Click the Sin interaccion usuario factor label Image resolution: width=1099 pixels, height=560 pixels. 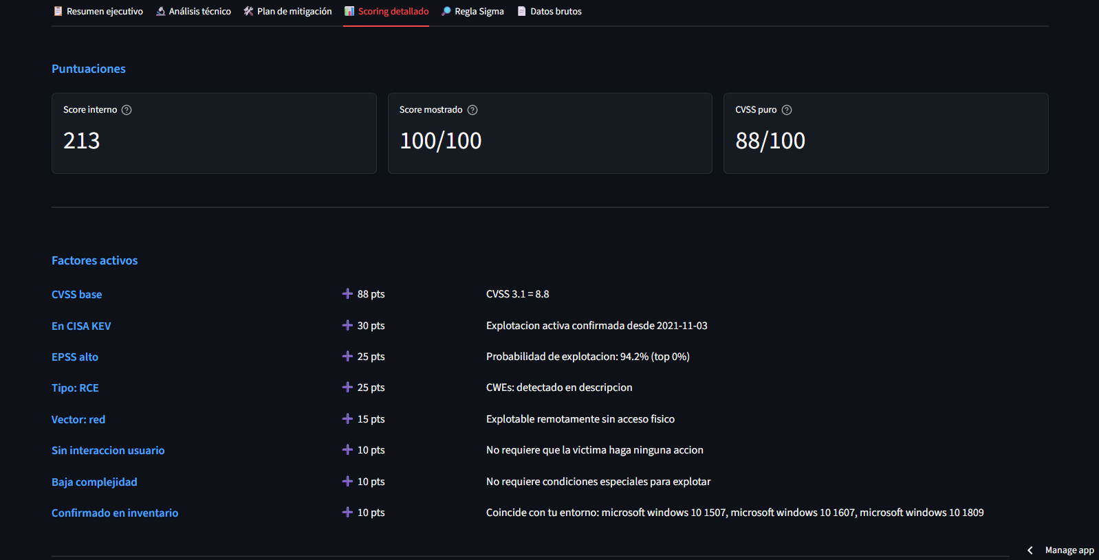click(x=108, y=451)
